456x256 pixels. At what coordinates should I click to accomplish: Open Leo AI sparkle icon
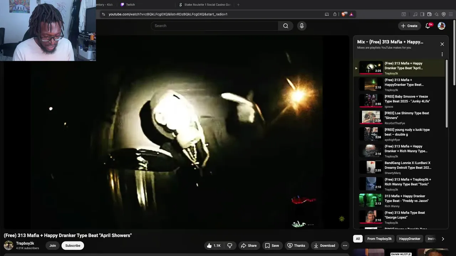point(436,14)
